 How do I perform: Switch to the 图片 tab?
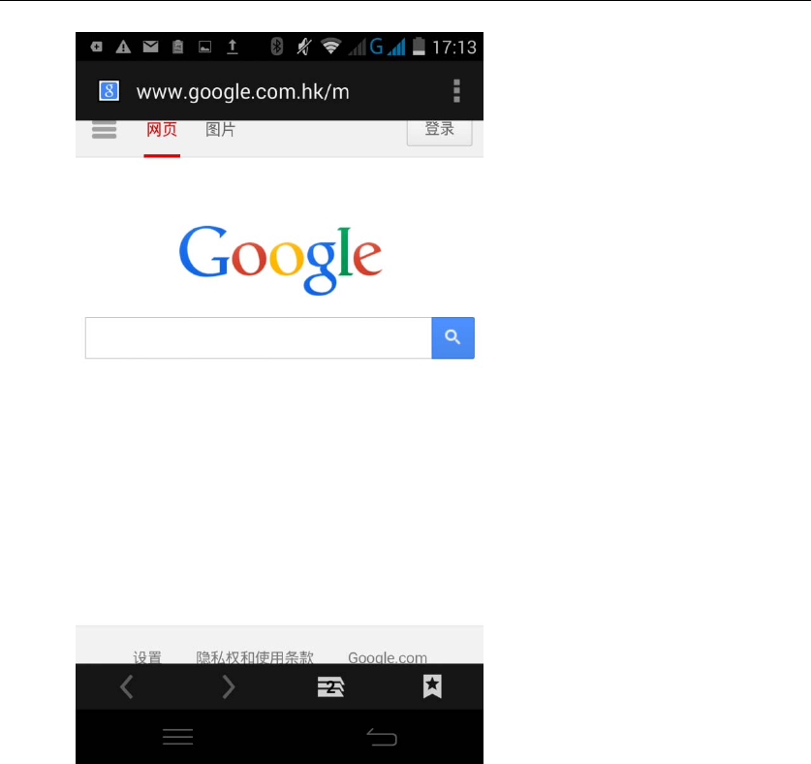(220, 129)
